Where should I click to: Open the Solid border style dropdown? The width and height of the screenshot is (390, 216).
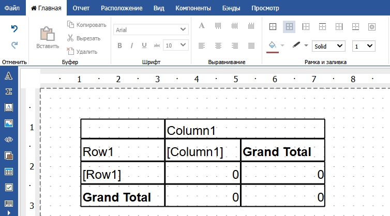pos(328,46)
